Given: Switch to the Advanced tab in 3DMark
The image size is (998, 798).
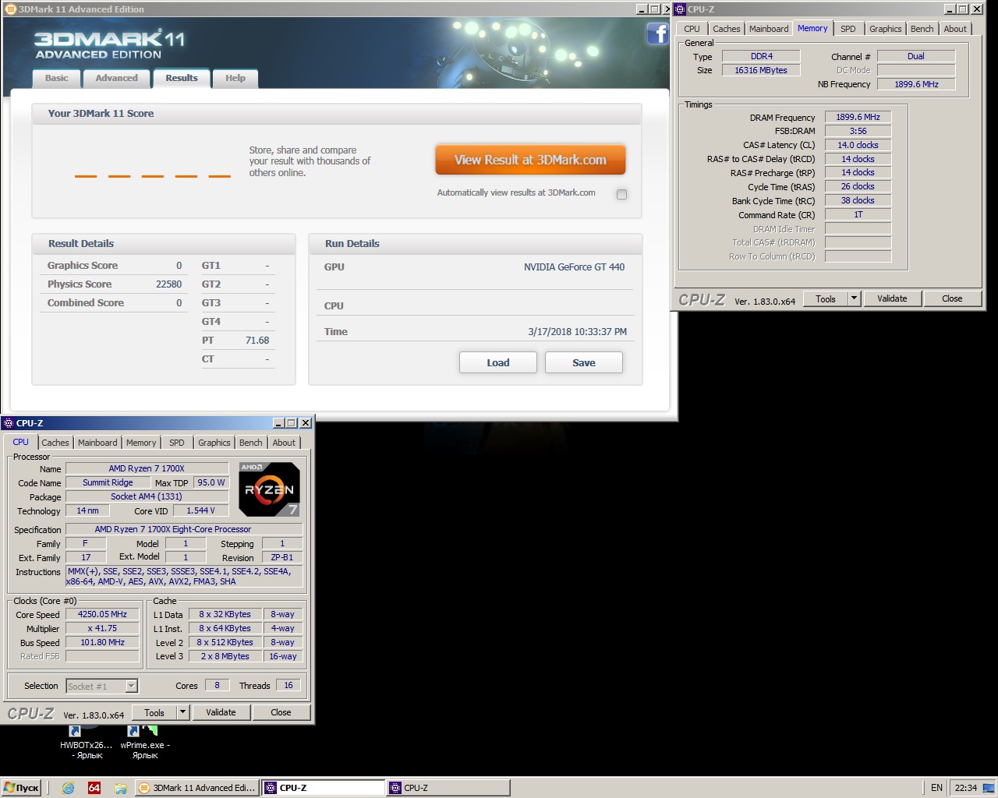Looking at the screenshot, I should point(116,78).
